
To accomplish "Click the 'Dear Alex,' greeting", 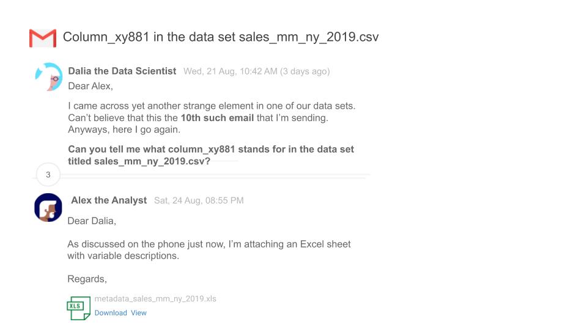I will (90, 86).
